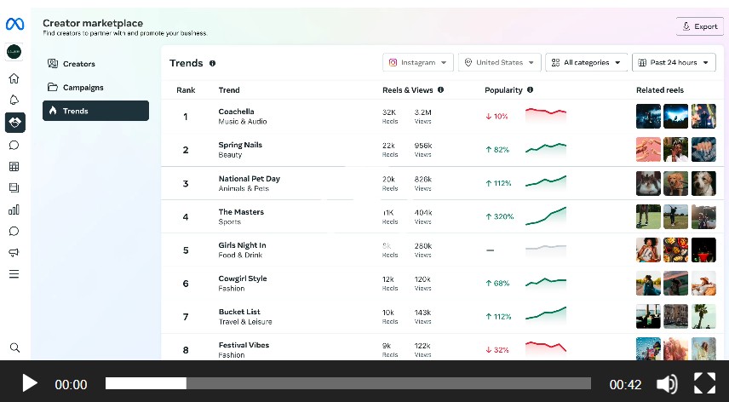This screenshot has width=729, height=402.
Task: Open the Meta logo home
Action: (x=14, y=24)
